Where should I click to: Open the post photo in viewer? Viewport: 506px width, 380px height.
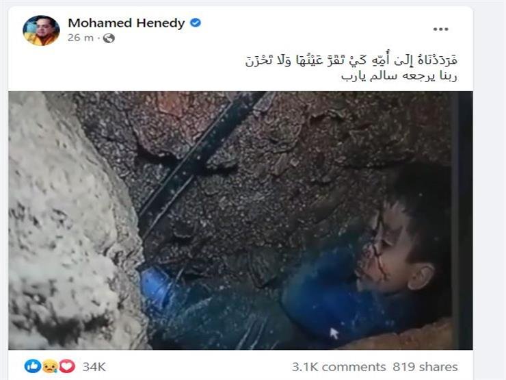click(241, 220)
